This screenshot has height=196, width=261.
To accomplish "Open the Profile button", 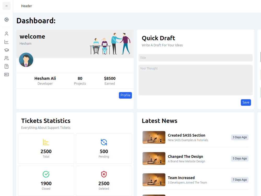I will coord(125,95).
